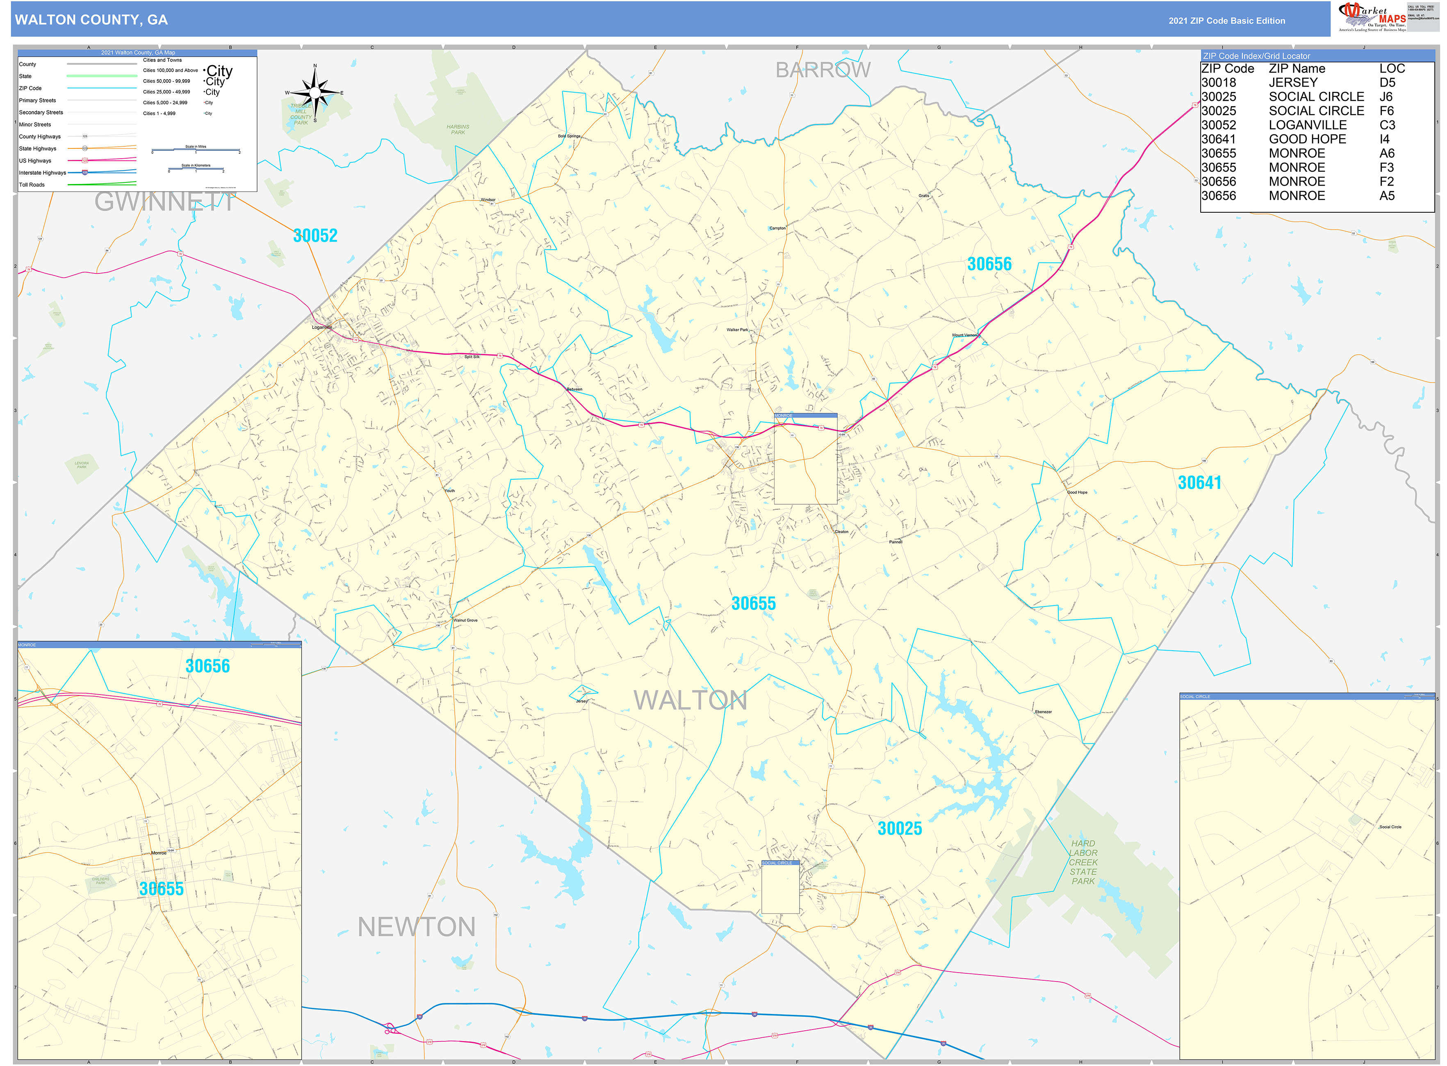Click the LOGANVILLE entry in ZIP index
The image size is (1447, 1066).
point(1307,125)
